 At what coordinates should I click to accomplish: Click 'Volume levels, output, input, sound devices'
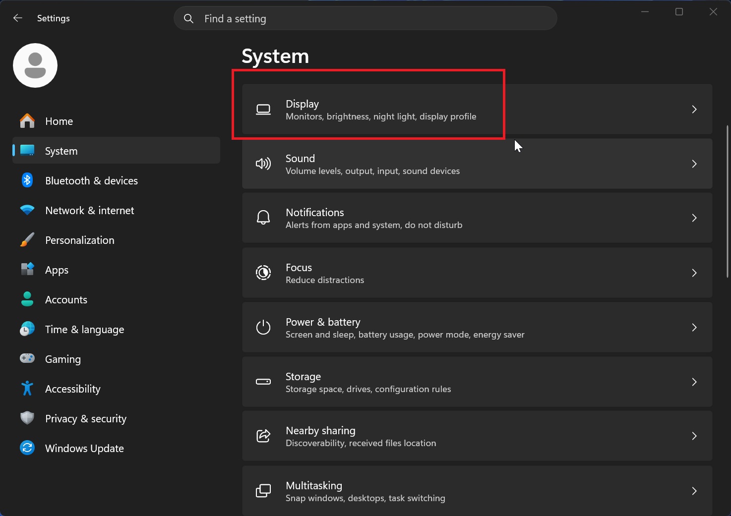pos(372,171)
